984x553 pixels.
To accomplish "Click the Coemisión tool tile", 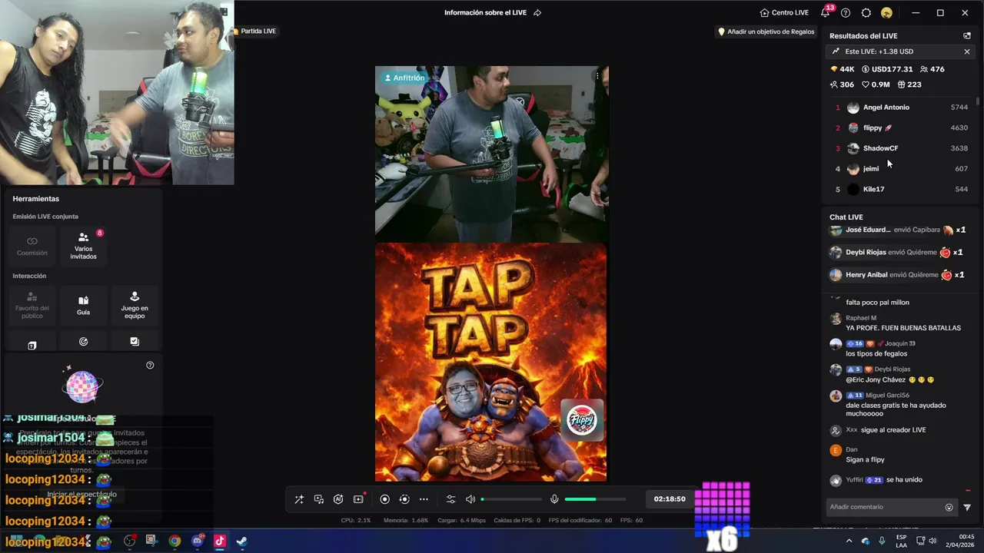I will tap(32, 246).
